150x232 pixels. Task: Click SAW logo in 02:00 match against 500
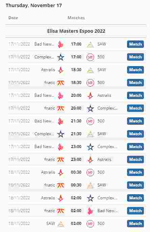tap(61, 224)
